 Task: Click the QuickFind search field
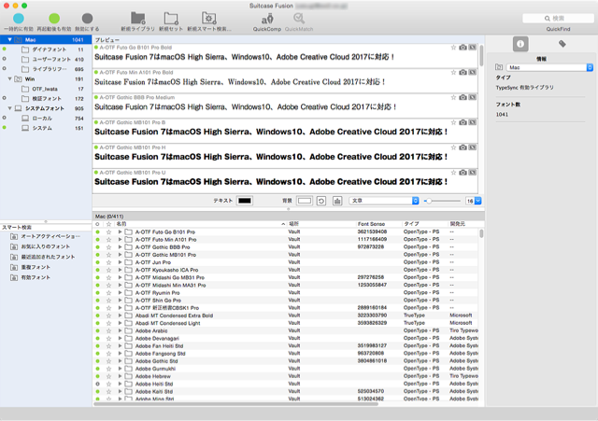pyautogui.click(x=558, y=19)
